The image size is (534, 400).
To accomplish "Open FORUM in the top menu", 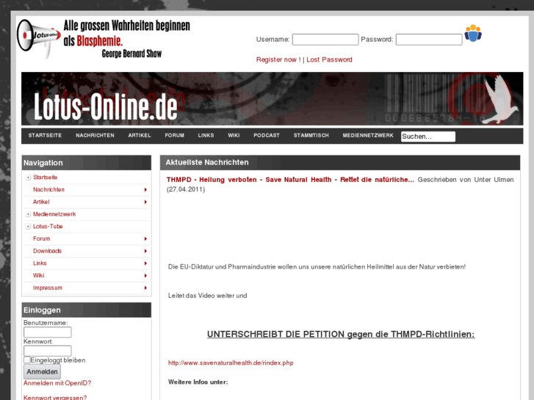I will click(175, 136).
